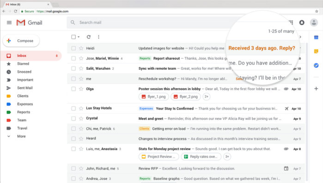Open the main menu hamburger icon
This screenshot has height=183, width=323.
[9, 23]
